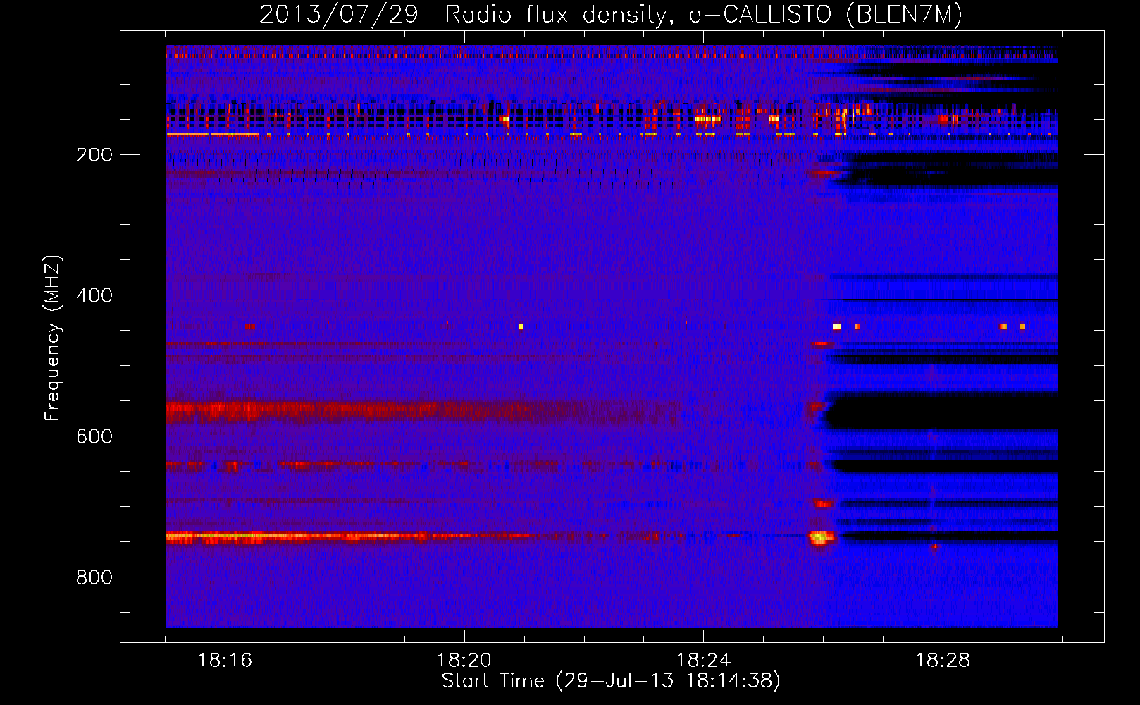This screenshot has width=1140, height=705.
Task: Click the large black band near 590 MHz
Action: tap(942, 411)
